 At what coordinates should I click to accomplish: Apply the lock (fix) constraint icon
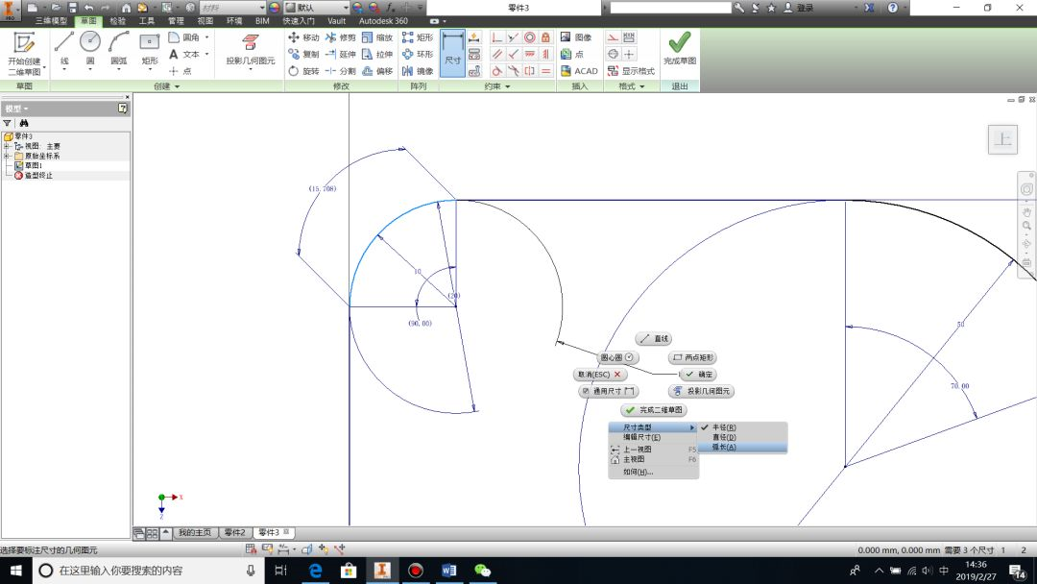click(x=545, y=37)
